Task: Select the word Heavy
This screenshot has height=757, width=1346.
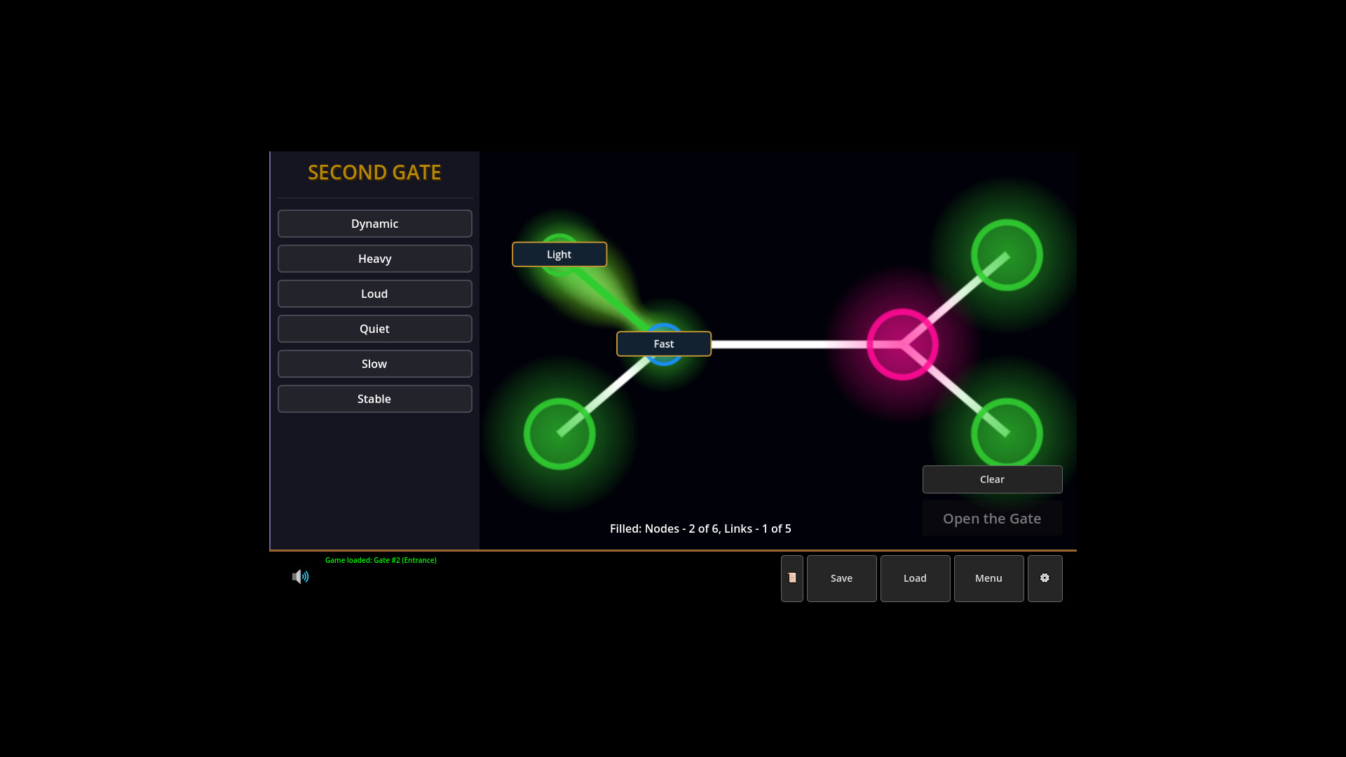Action: (374, 259)
